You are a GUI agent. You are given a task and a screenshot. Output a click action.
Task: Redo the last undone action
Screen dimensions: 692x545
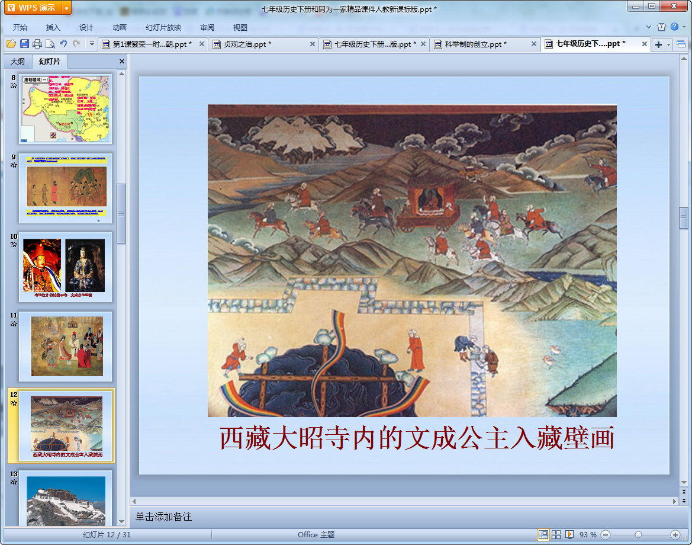(76, 44)
